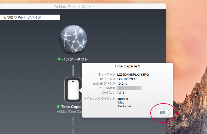The width and height of the screenshot is (207, 134).
Task: Click network name LZ39DNHSPLK1Y1RQ
Action: (x=133, y=75)
